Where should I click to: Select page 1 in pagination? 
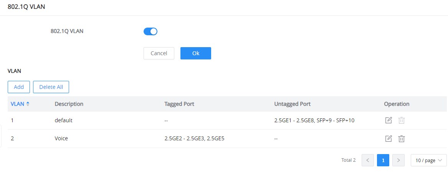click(x=383, y=160)
